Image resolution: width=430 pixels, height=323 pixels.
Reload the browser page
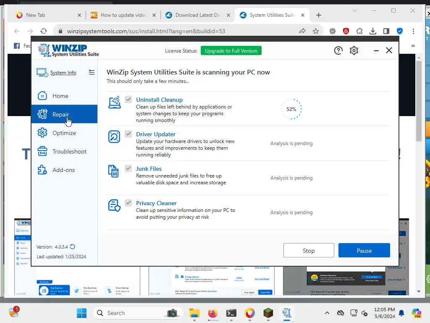click(x=44, y=31)
